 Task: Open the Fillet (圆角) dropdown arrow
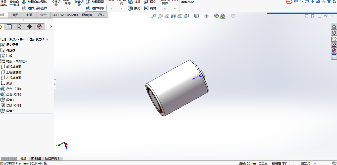111,9
